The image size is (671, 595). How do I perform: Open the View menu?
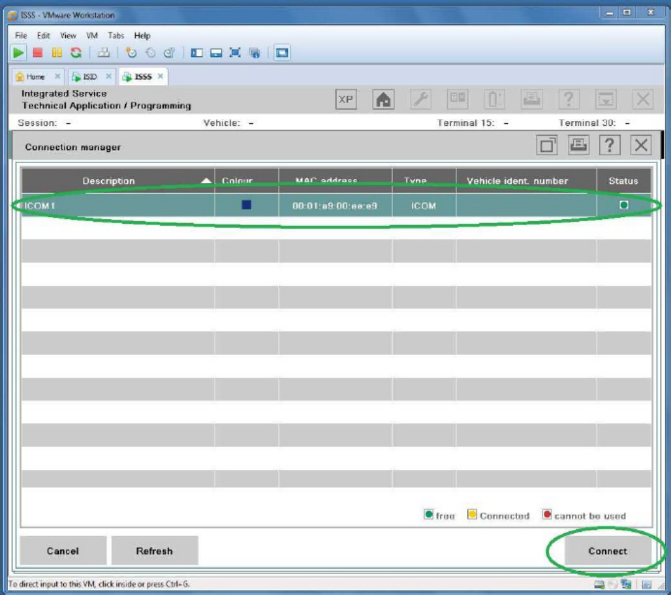[68, 35]
